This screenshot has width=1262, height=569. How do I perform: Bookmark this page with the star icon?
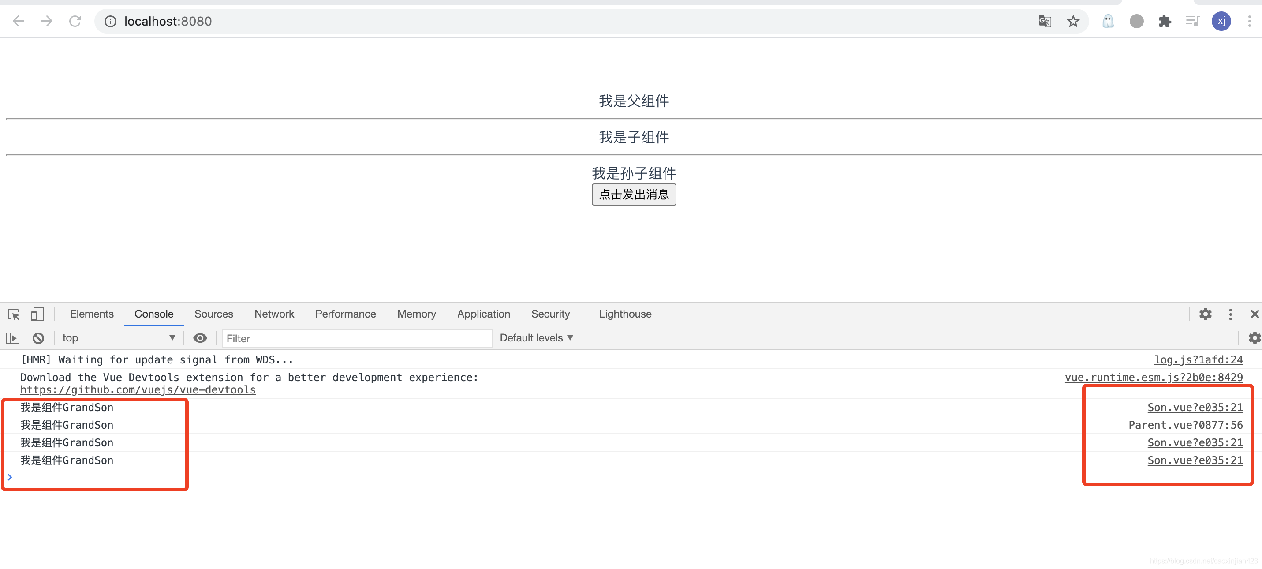coord(1073,21)
